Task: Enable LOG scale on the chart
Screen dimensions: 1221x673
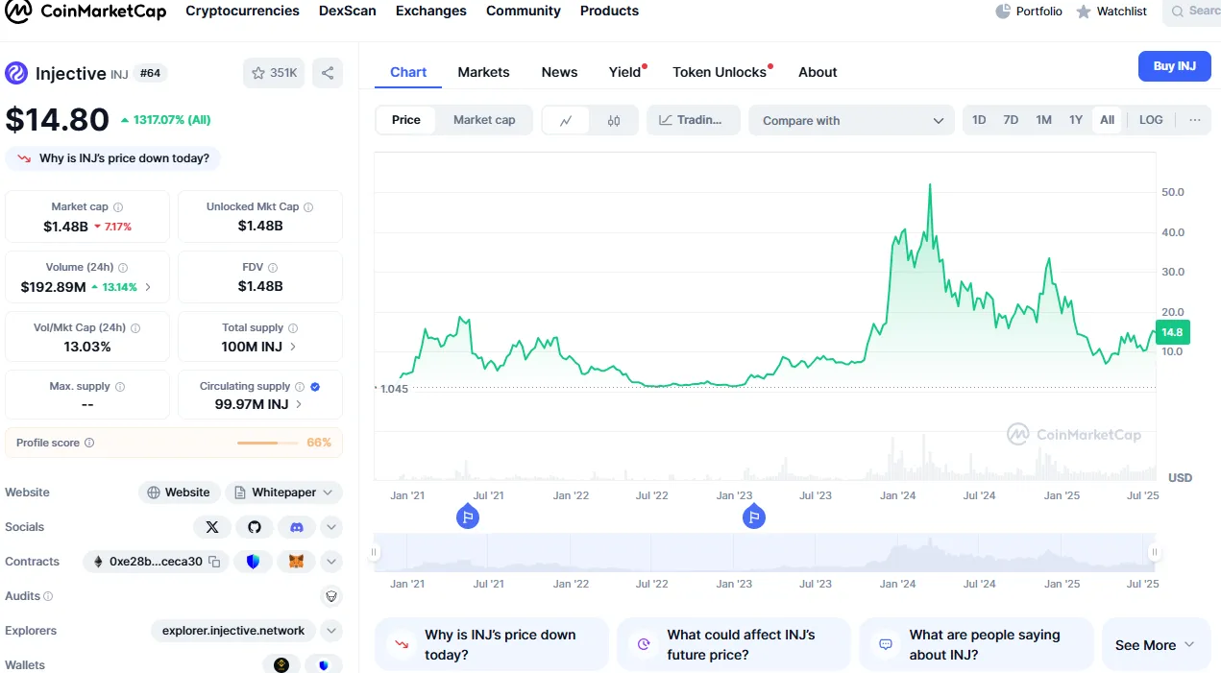Action: 1151,120
